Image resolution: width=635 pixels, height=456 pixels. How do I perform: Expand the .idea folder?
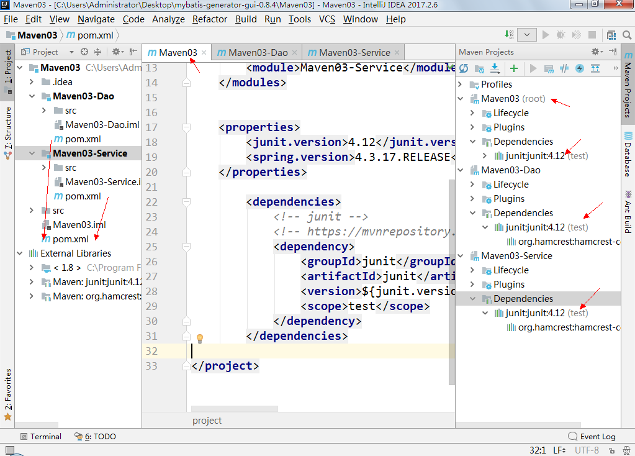pos(32,82)
